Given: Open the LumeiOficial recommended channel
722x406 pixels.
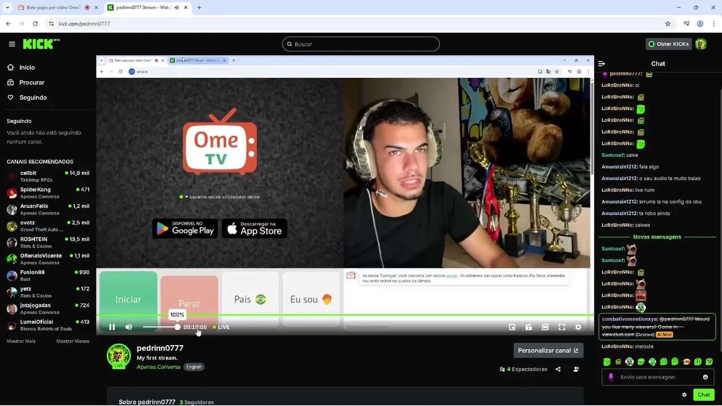Looking at the screenshot, I should pyautogui.click(x=48, y=325).
